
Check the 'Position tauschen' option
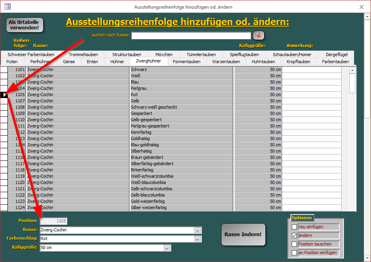pyautogui.click(x=294, y=244)
